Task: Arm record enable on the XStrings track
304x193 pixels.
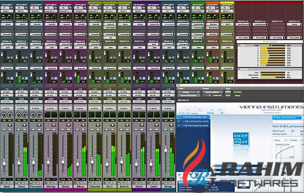Action: pyautogui.click(x=54, y=125)
